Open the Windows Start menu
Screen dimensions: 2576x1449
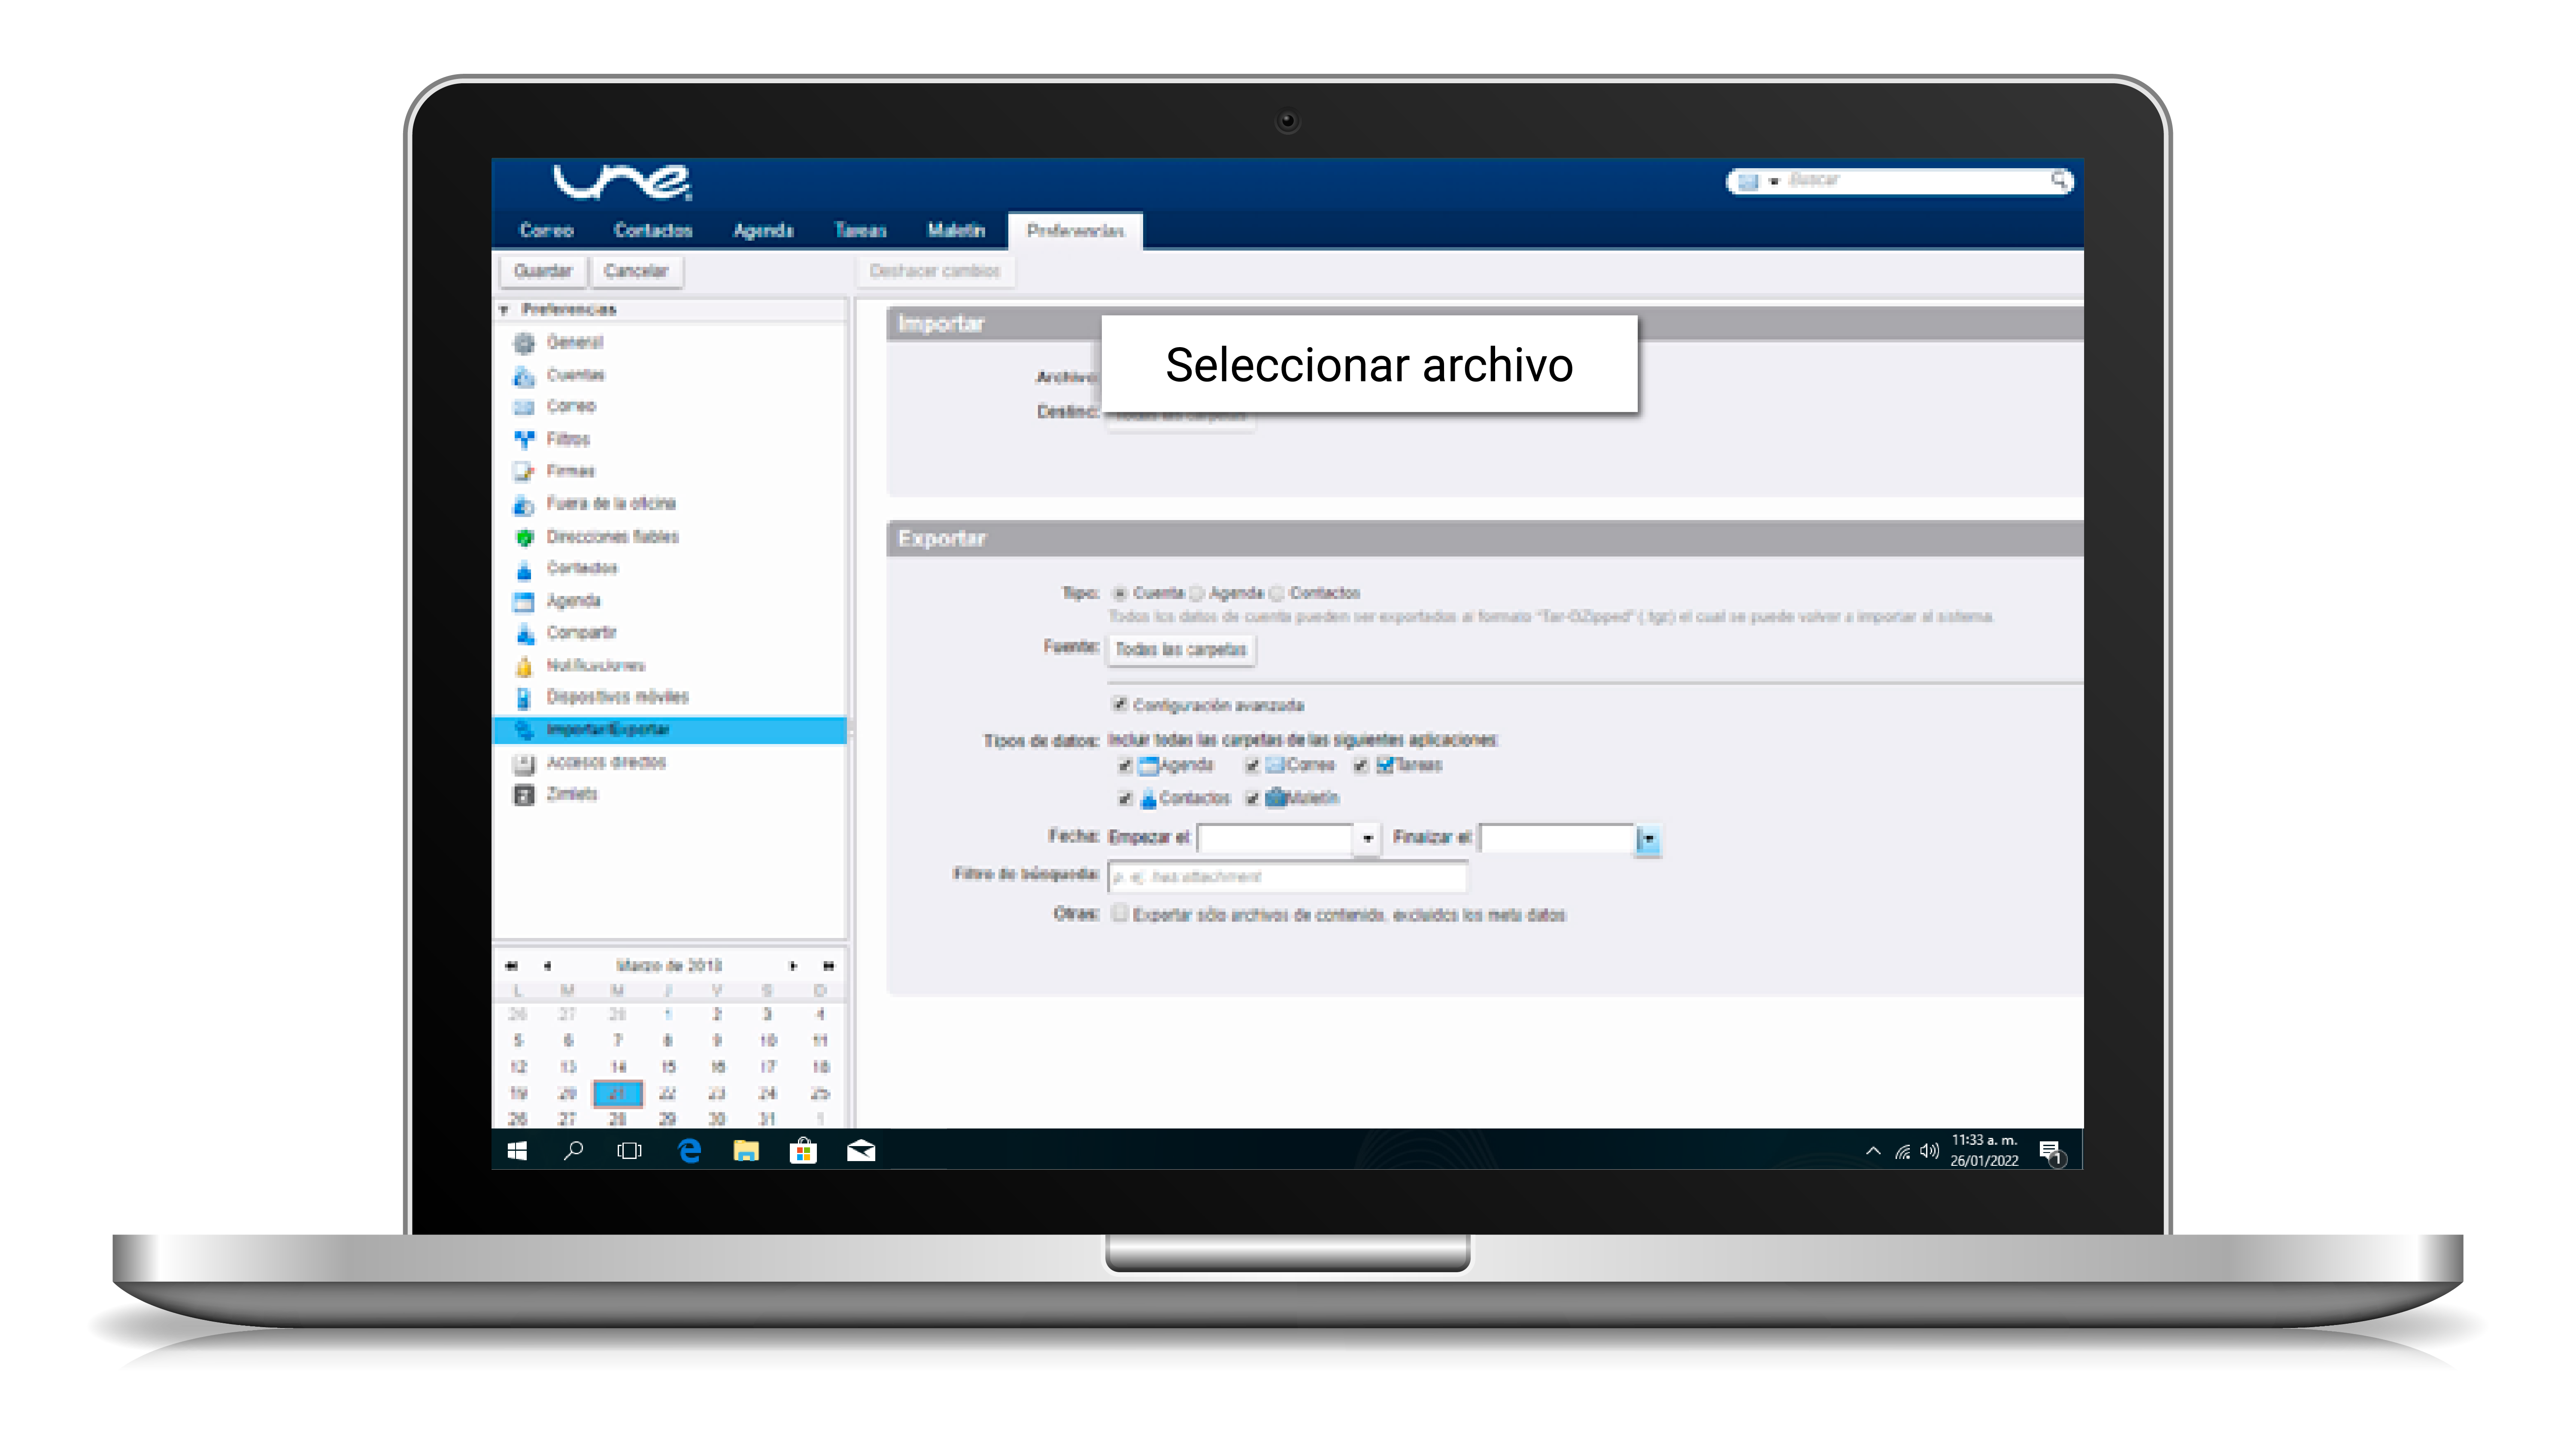click(x=517, y=1151)
